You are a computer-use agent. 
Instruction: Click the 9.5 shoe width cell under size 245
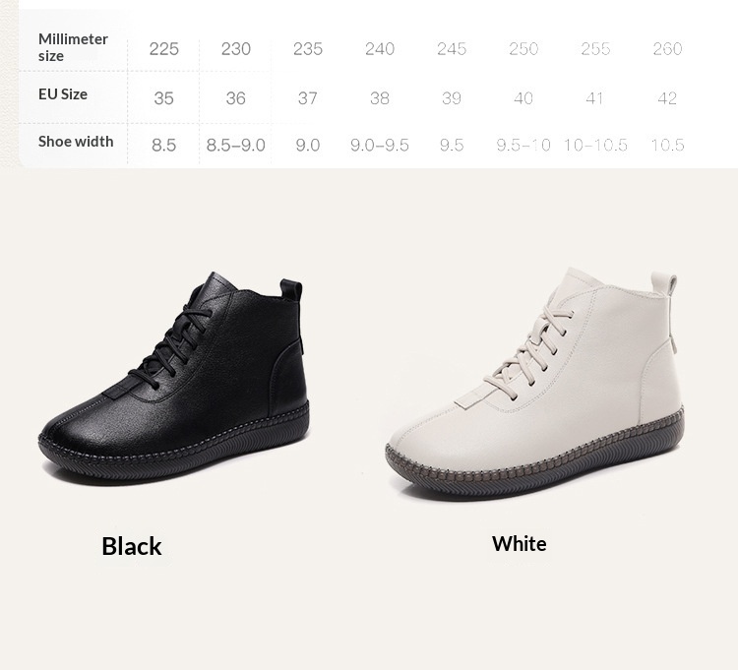click(452, 145)
